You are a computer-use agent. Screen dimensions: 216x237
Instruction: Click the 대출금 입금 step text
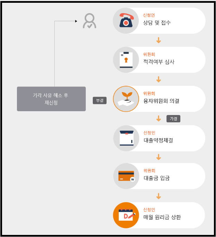point(157,178)
